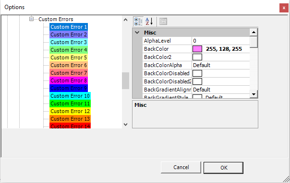Open the BackColorAlpha Default value

tap(221, 65)
